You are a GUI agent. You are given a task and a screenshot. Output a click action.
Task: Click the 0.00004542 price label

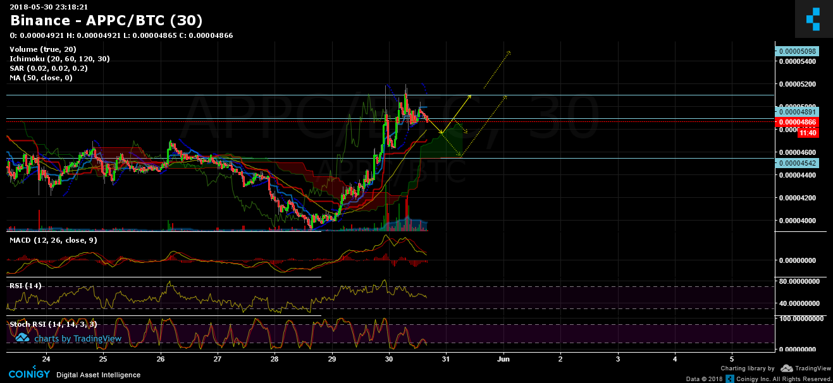798,163
